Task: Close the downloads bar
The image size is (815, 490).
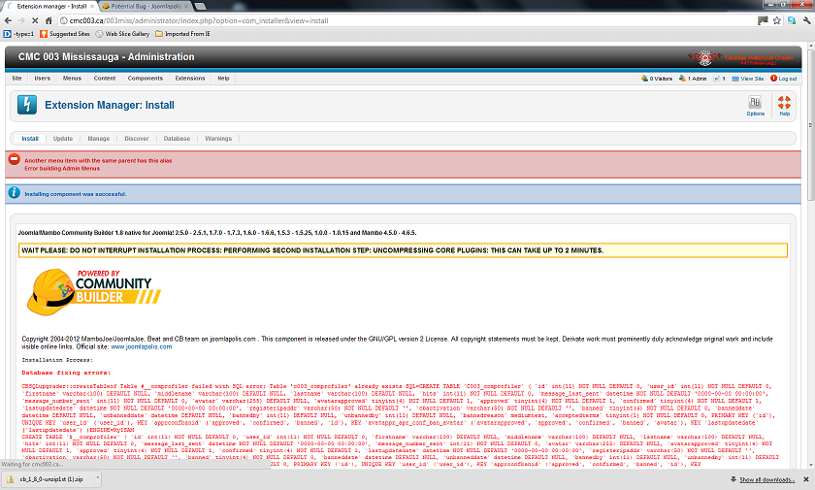Action: (806, 479)
